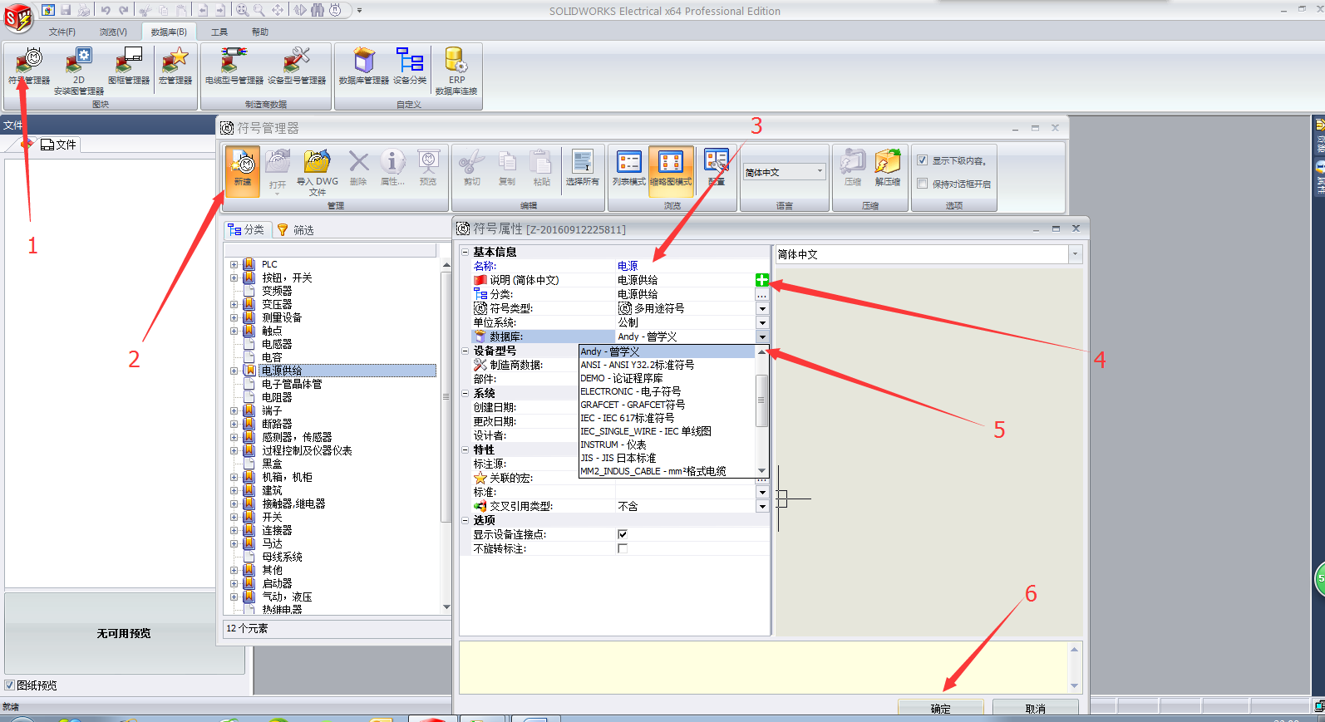Image resolution: width=1325 pixels, height=722 pixels.
Task: Click the 复制 copy icon
Action: (x=507, y=169)
